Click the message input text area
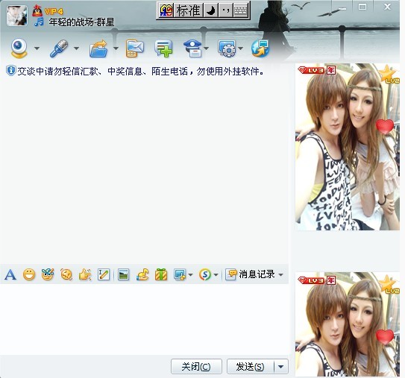405x378 pixels. click(x=144, y=319)
